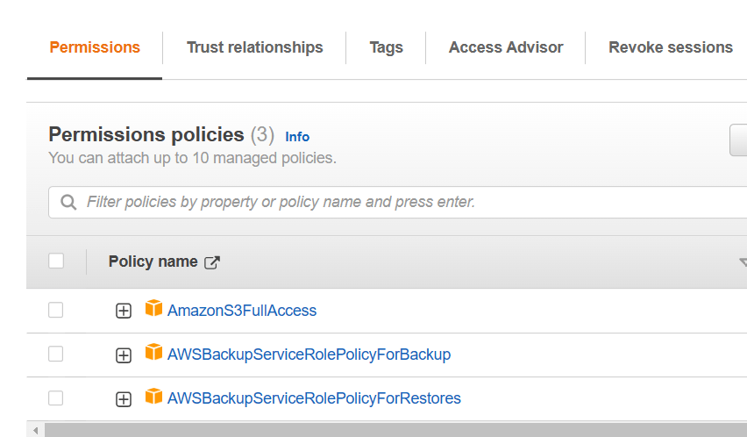Image resolution: width=747 pixels, height=437 pixels.
Task: Select the AWSBackupServiceRolePolicyForRestores row checkbox
Action: 56,398
